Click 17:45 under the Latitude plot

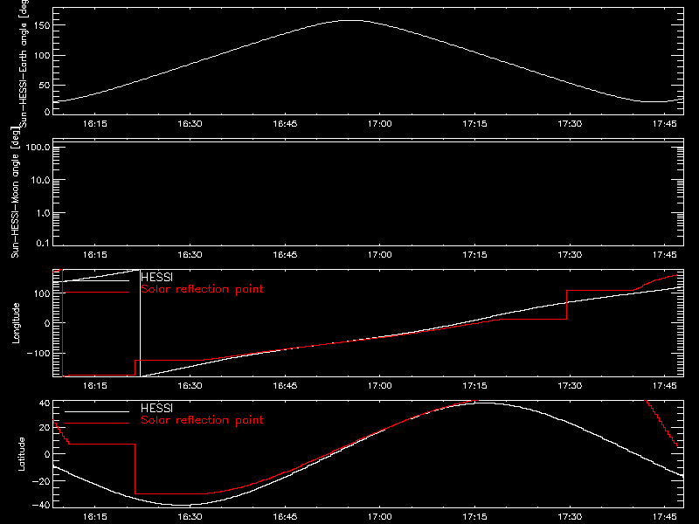click(665, 516)
